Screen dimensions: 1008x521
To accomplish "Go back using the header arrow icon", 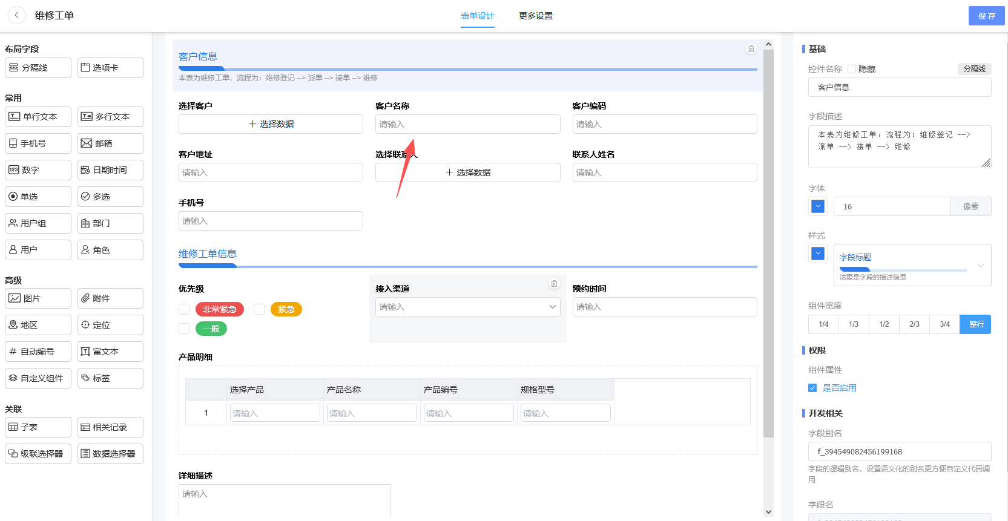I will [x=17, y=15].
